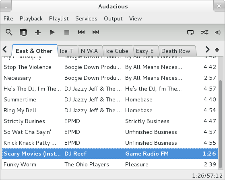The height and width of the screenshot is (180, 225).
Task: Toggle repeat mode
Action: (190, 32)
